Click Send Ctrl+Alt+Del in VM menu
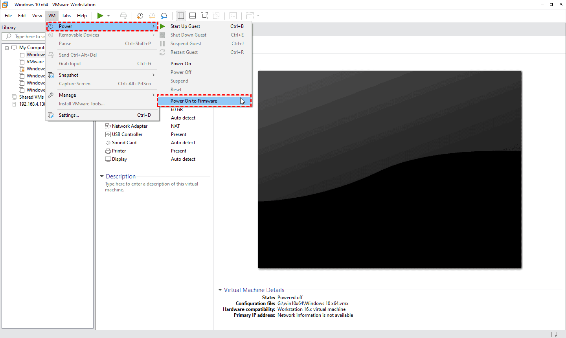566x338 pixels. (102, 55)
